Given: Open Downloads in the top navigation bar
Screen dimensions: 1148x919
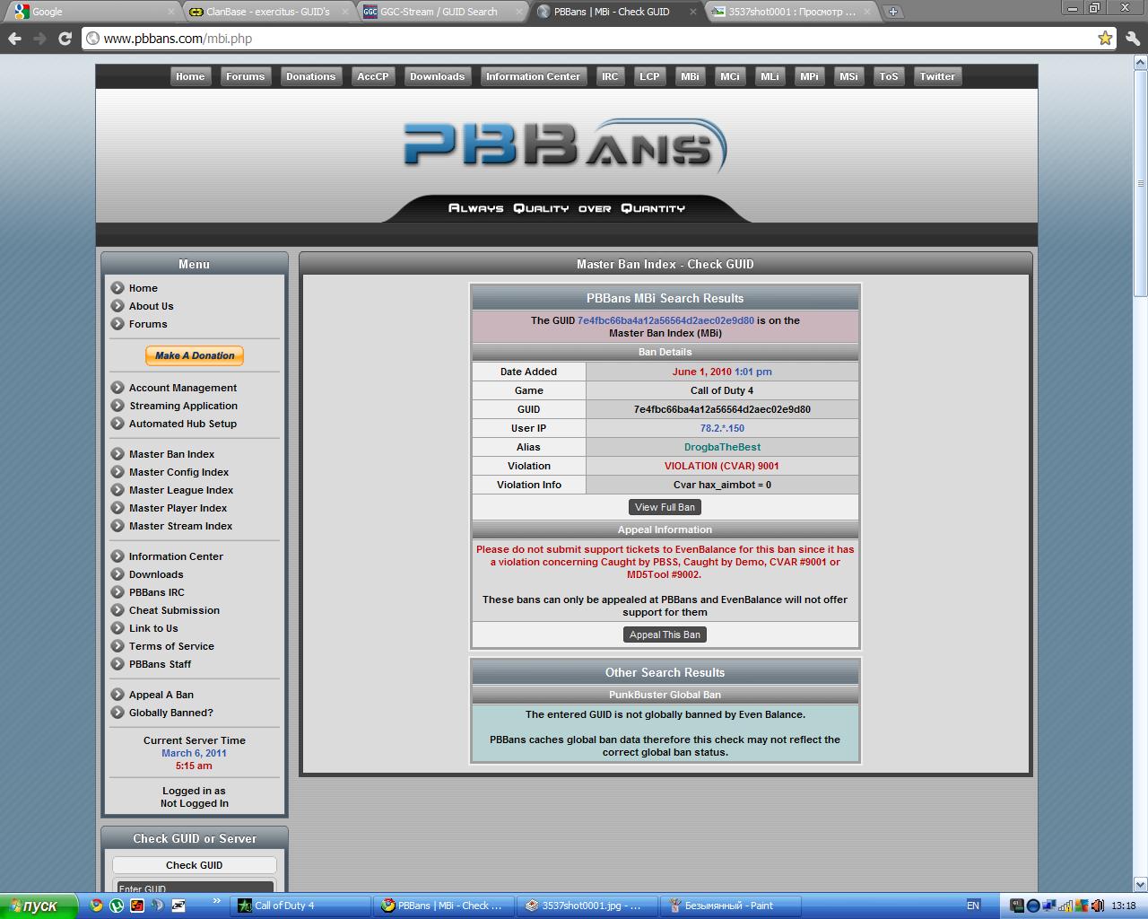Looking at the screenshot, I should (x=437, y=77).
